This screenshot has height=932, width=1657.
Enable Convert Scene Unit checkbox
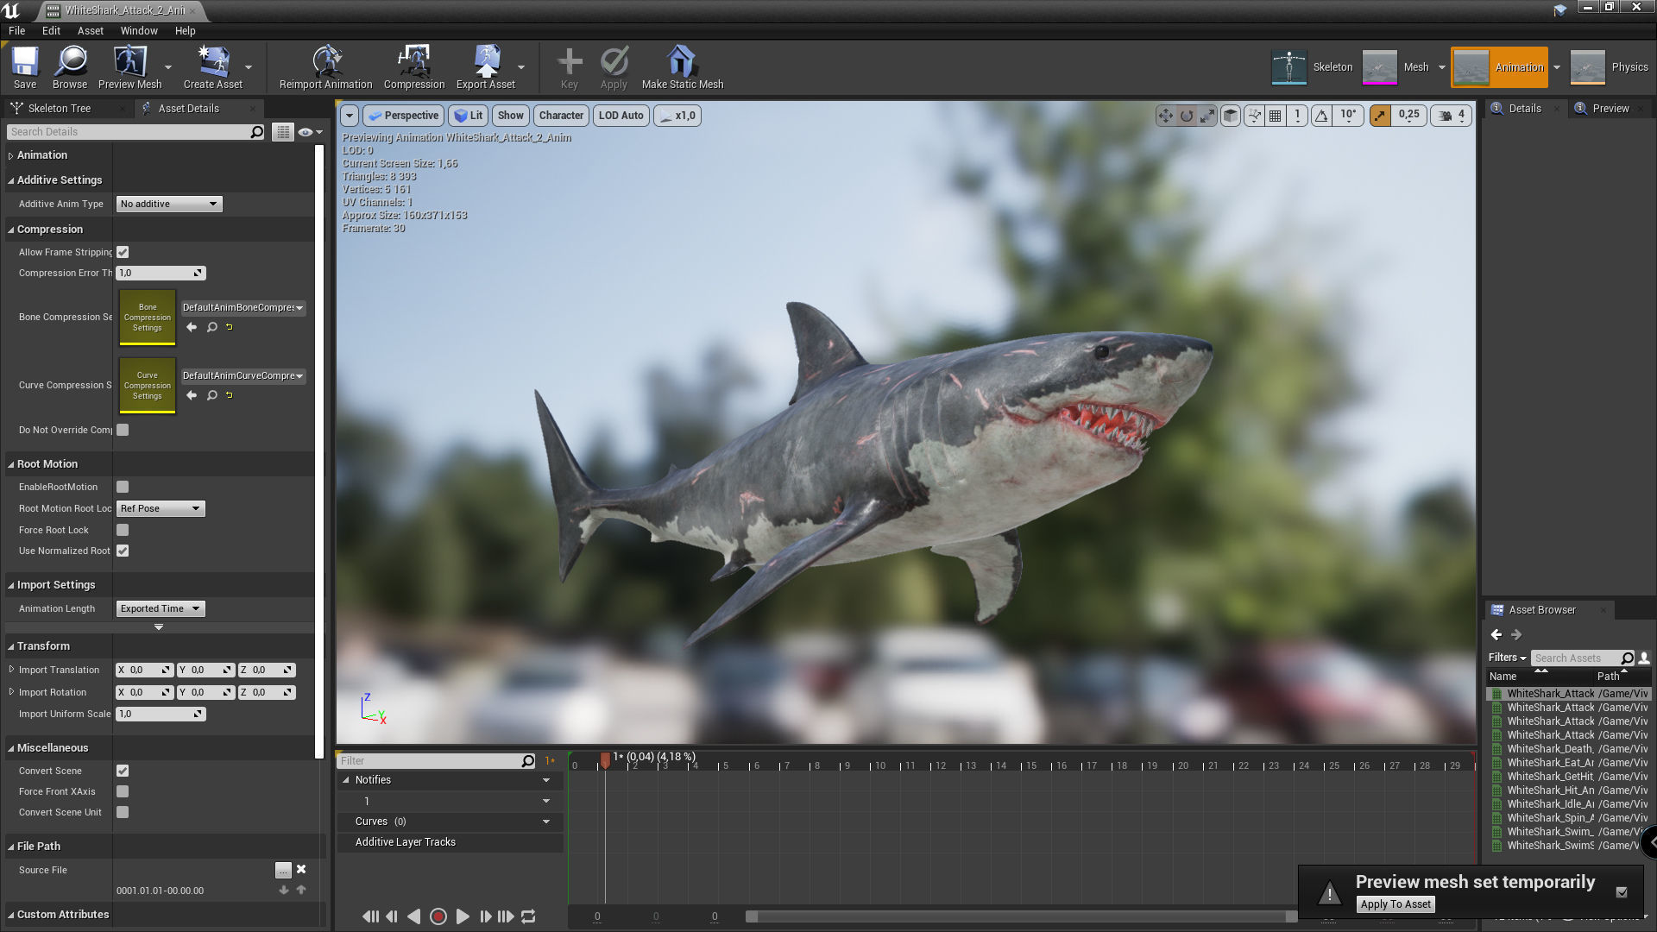pyautogui.click(x=123, y=812)
